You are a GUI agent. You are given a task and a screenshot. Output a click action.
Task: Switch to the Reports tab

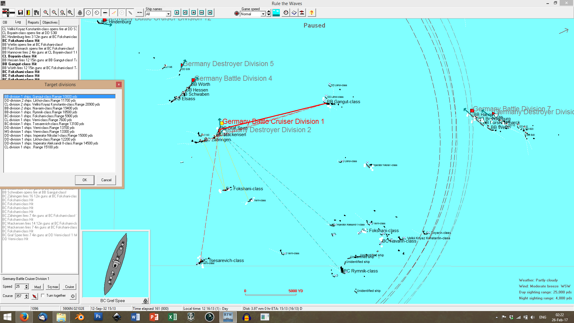pos(33,22)
